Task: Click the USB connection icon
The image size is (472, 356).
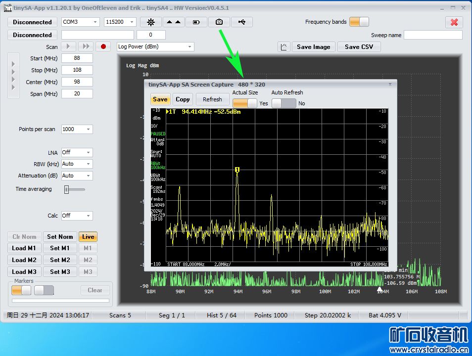Action: [241, 22]
